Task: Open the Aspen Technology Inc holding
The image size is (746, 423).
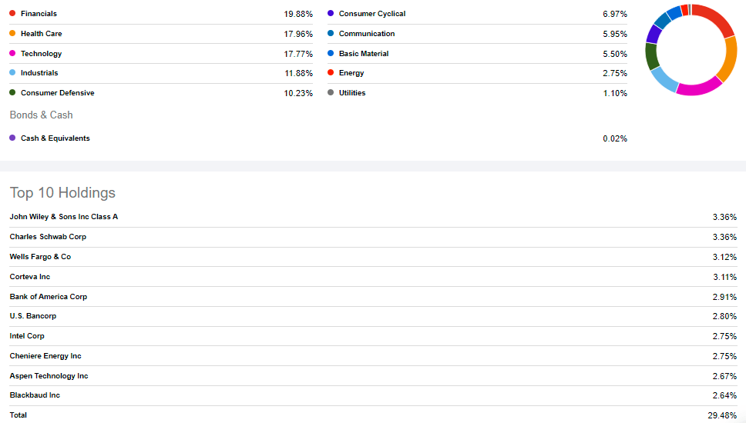Action: click(49, 376)
